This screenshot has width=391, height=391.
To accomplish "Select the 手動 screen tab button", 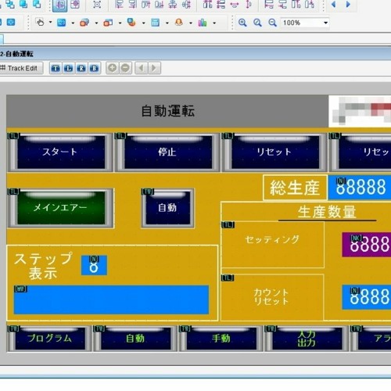I will pyautogui.click(x=221, y=339).
